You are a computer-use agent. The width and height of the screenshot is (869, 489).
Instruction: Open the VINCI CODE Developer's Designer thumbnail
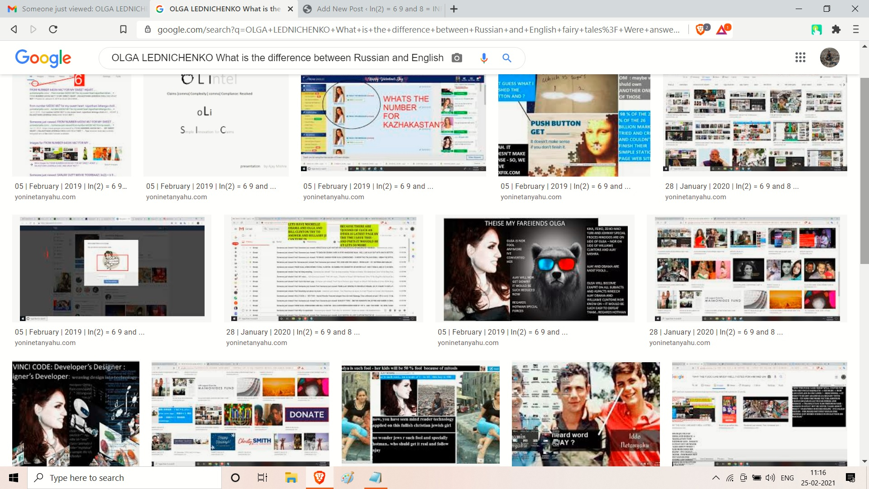coord(76,414)
